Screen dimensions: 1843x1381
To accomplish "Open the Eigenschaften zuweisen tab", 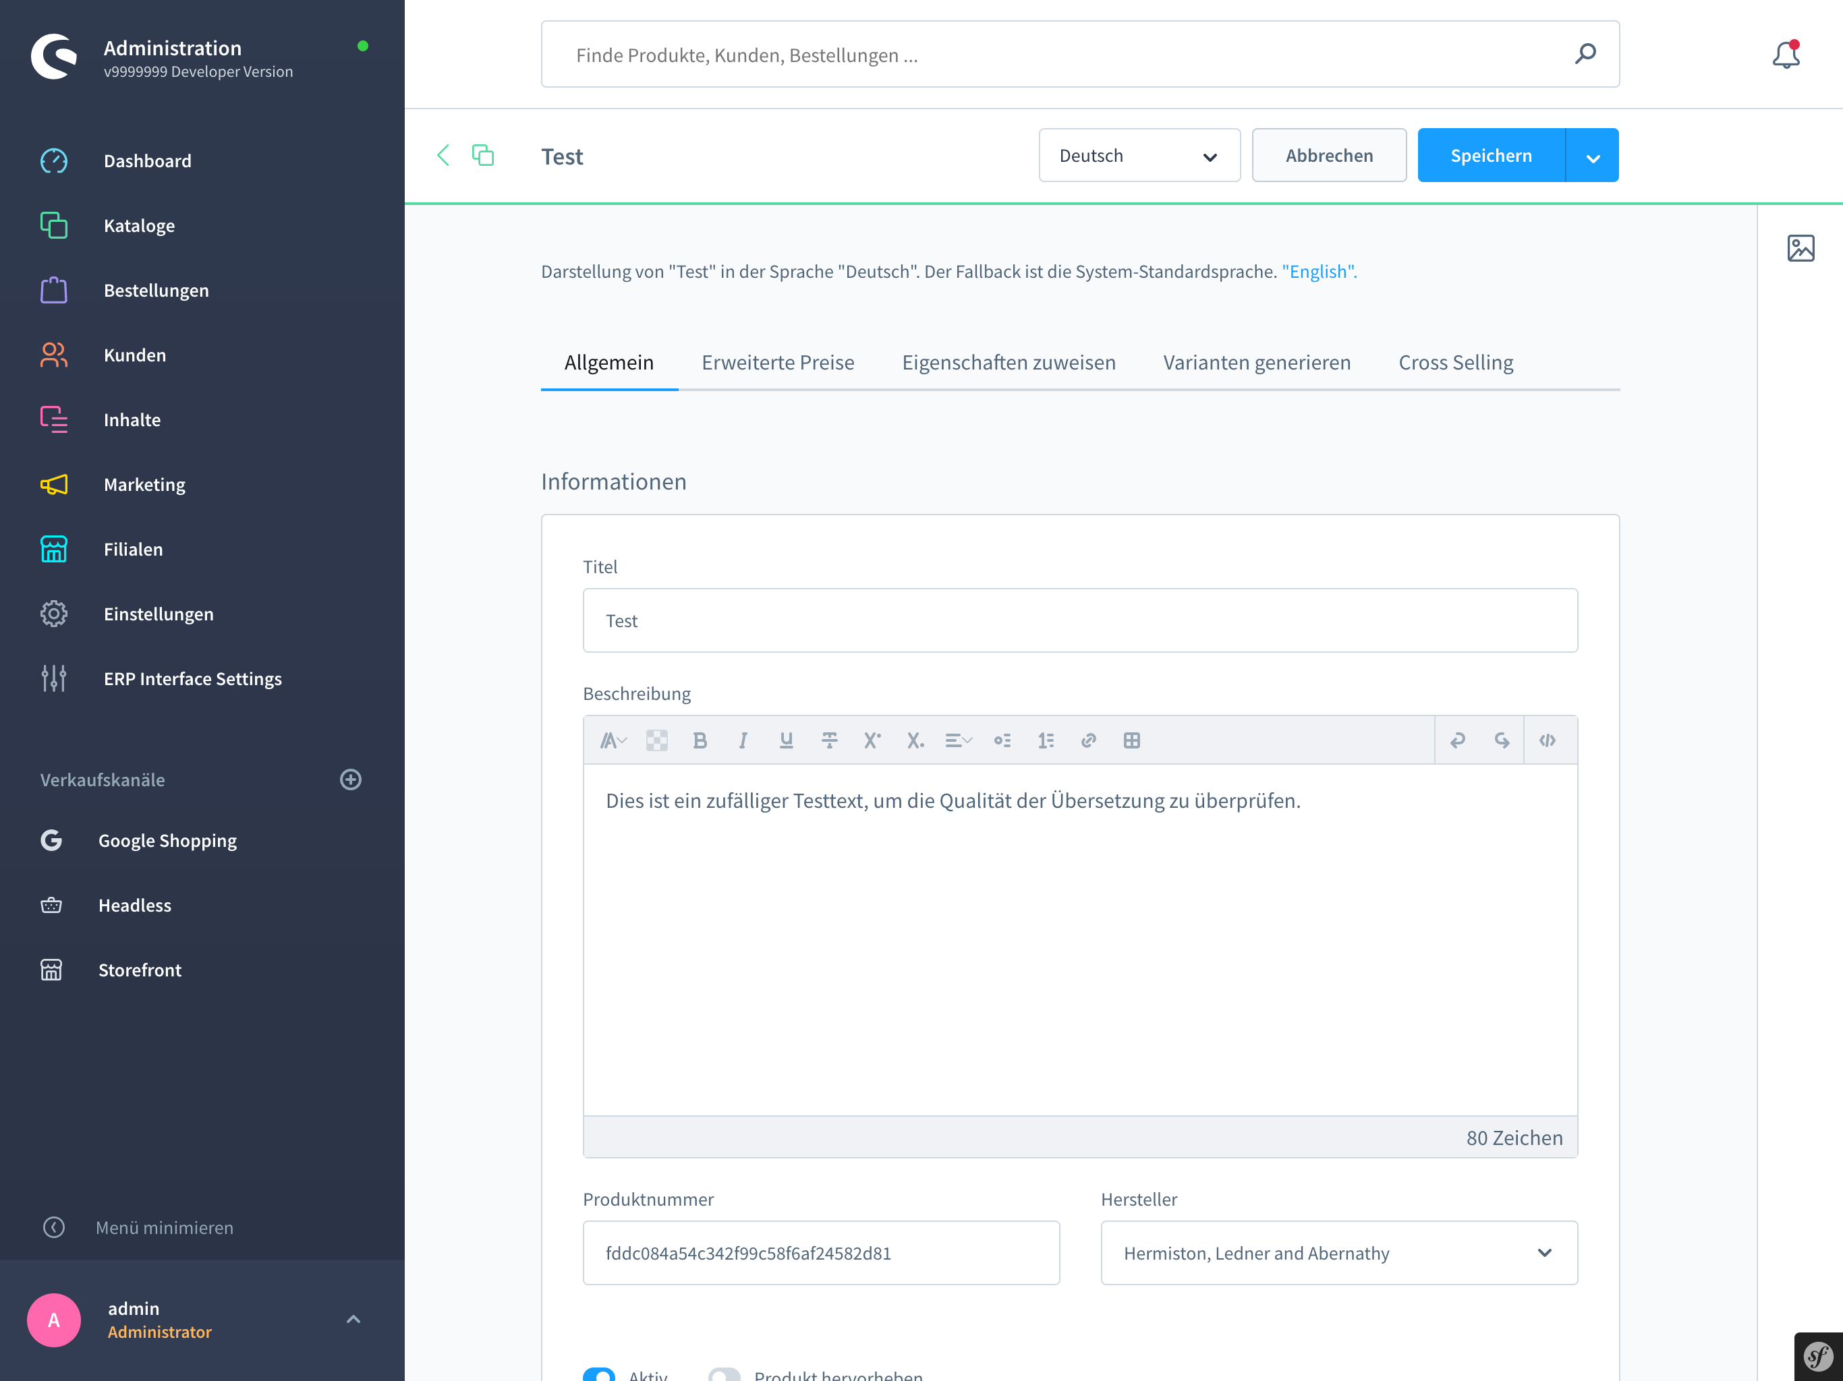I will tap(1008, 363).
